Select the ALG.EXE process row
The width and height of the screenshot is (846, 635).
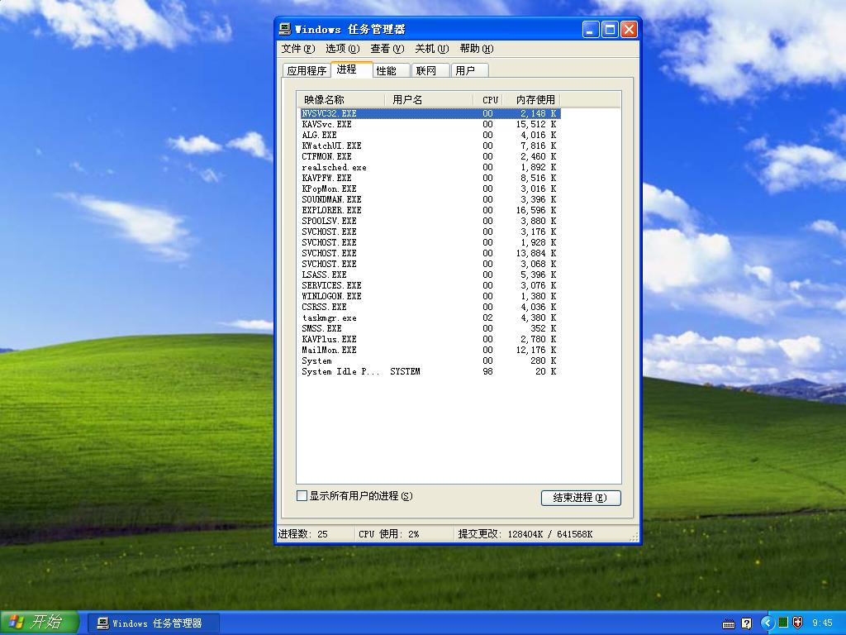coord(430,135)
